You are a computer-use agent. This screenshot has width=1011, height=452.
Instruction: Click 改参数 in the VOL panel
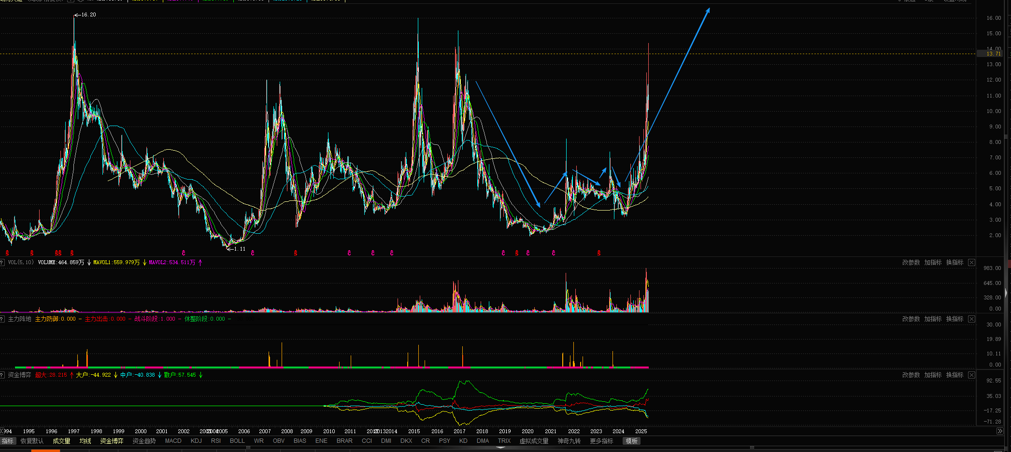pos(911,262)
